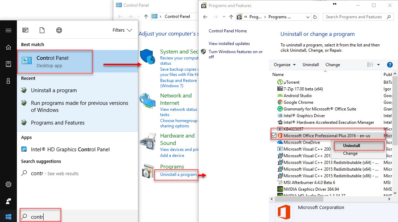Screen dimensions: 398x222
Task: Open Uninstall a program link under Programs
Action: pyautogui.click(x=178, y=175)
